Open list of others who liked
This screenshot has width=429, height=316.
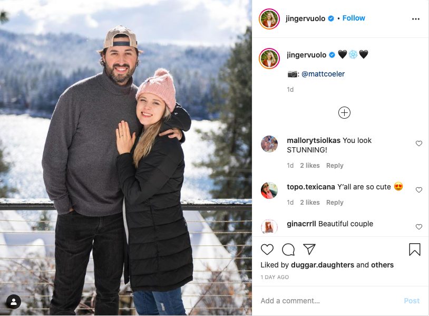click(382, 265)
